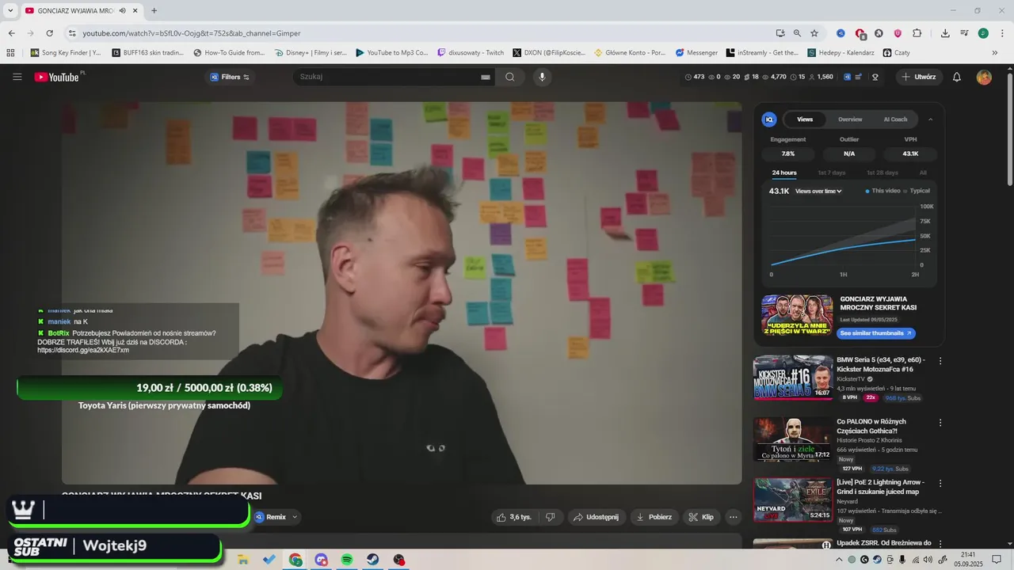Open the new tab plus button
Viewport: 1014px width, 570px height.
click(154, 10)
